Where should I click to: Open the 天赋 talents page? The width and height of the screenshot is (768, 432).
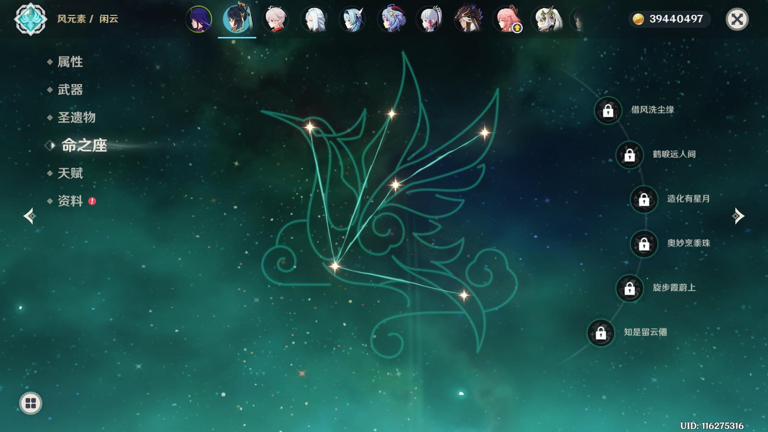(70, 173)
